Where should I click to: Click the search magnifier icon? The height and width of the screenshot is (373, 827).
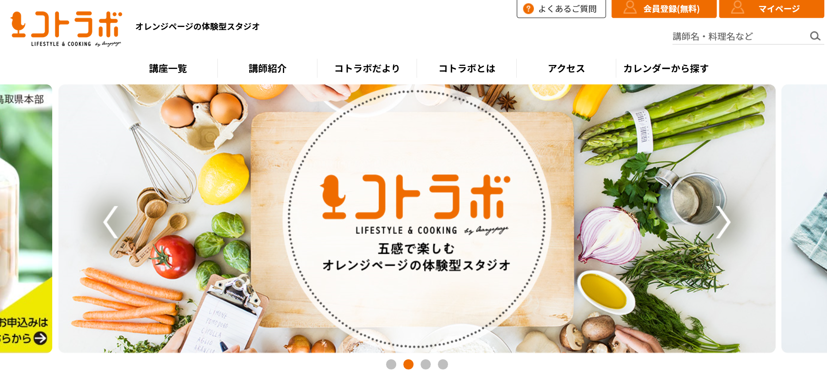click(815, 36)
